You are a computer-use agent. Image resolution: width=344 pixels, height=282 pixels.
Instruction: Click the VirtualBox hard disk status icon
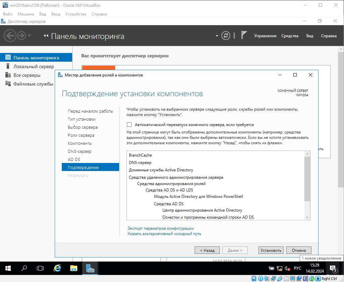(x=254, y=279)
